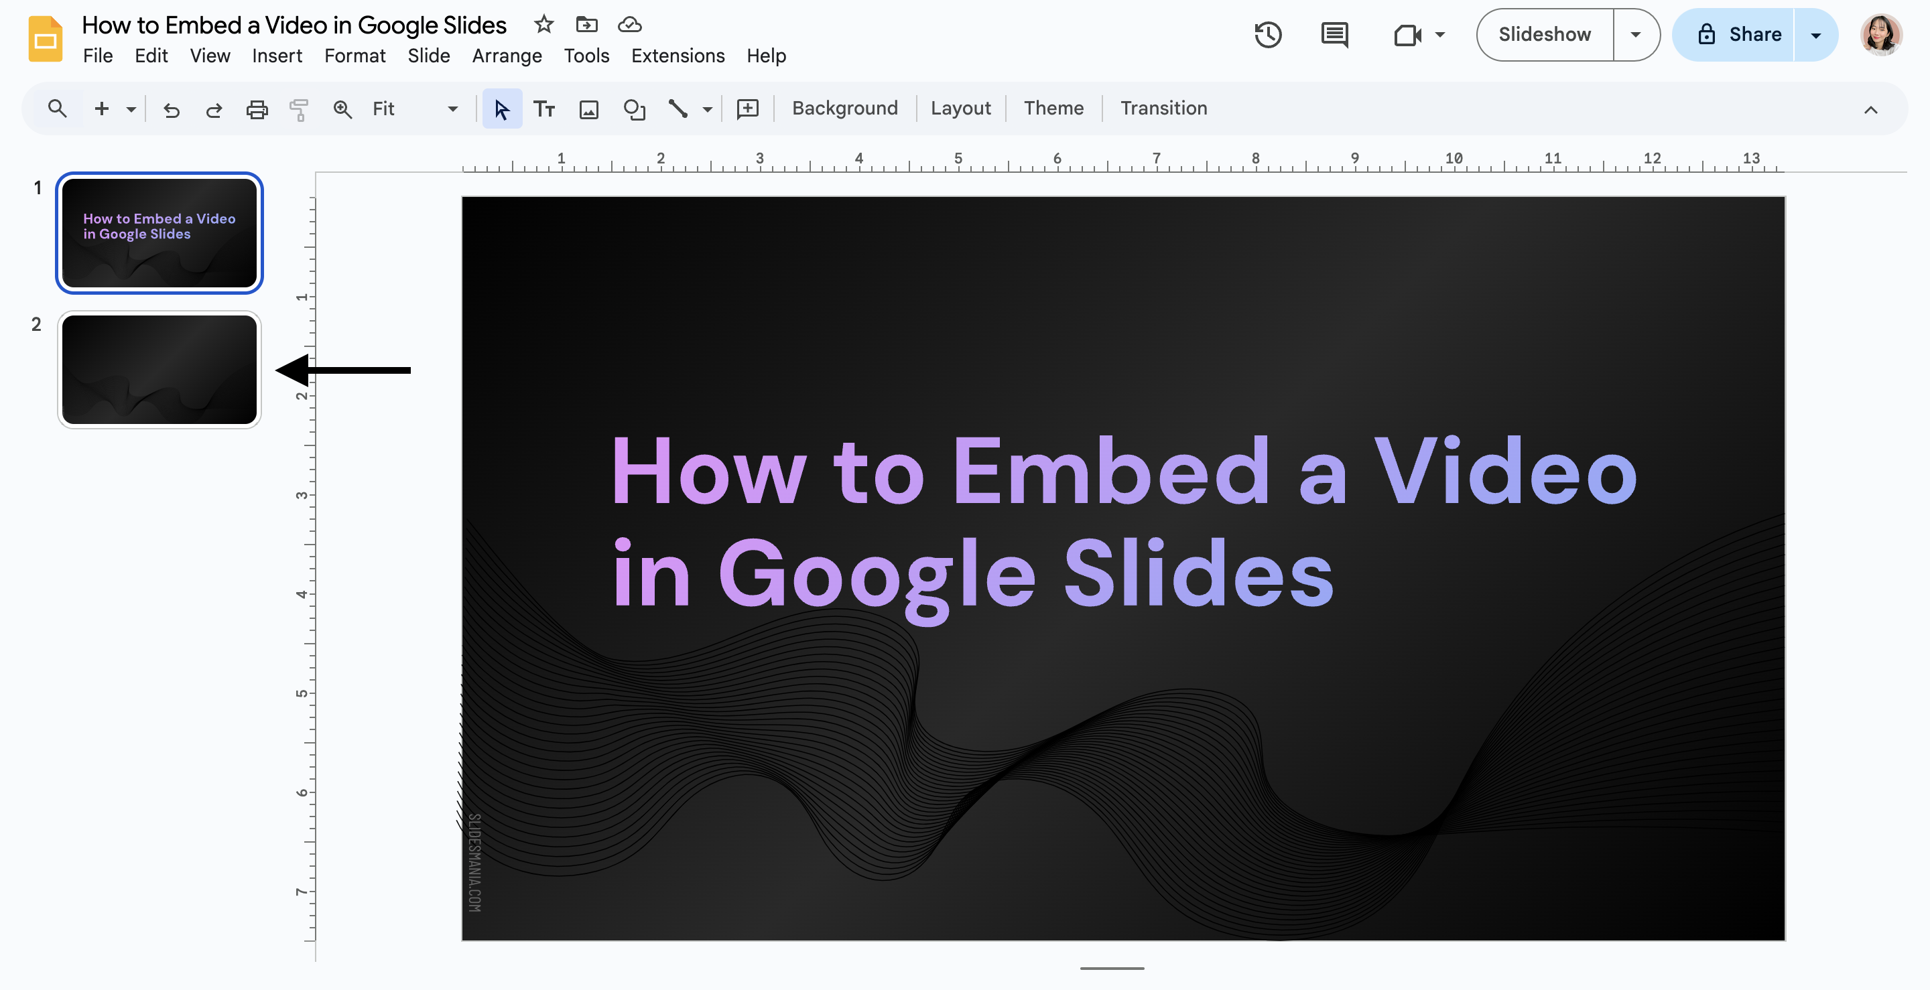
Task: Expand the line type dropdown arrow
Action: [x=706, y=109]
